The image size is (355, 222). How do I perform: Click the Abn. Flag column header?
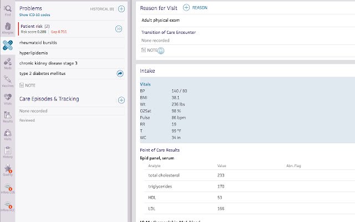[293, 166]
